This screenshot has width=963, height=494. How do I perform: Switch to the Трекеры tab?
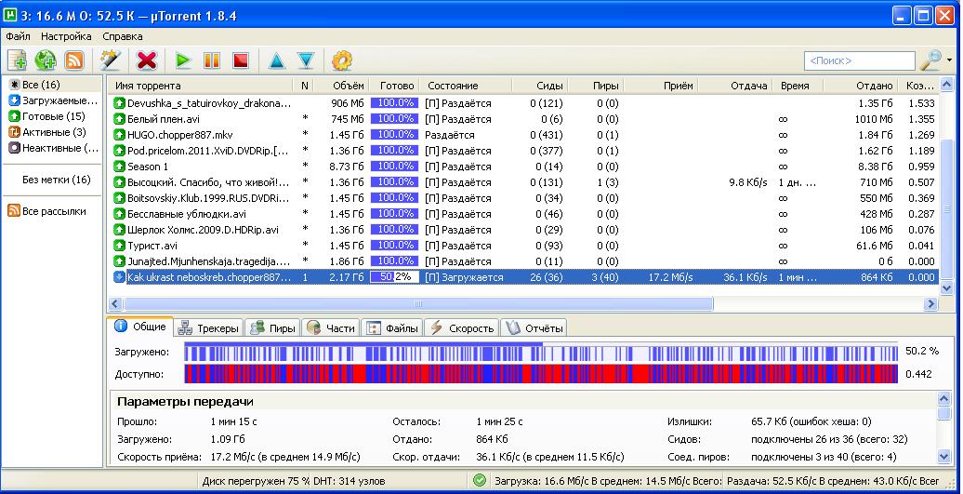(x=208, y=328)
